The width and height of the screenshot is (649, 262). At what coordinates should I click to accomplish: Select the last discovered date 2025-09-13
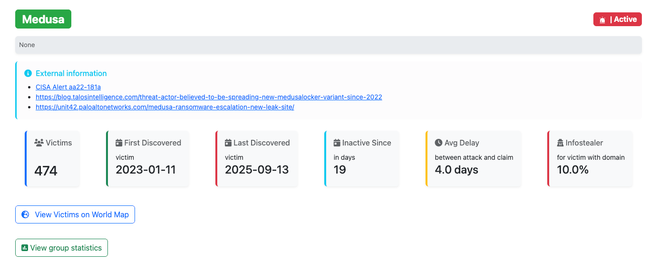tap(257, 170)
